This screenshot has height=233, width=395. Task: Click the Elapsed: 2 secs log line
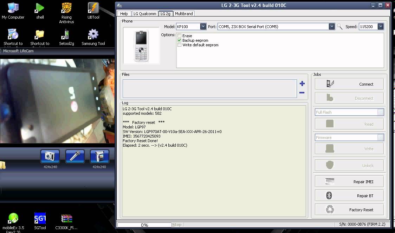pyautogui.click(x=155, y=145)
